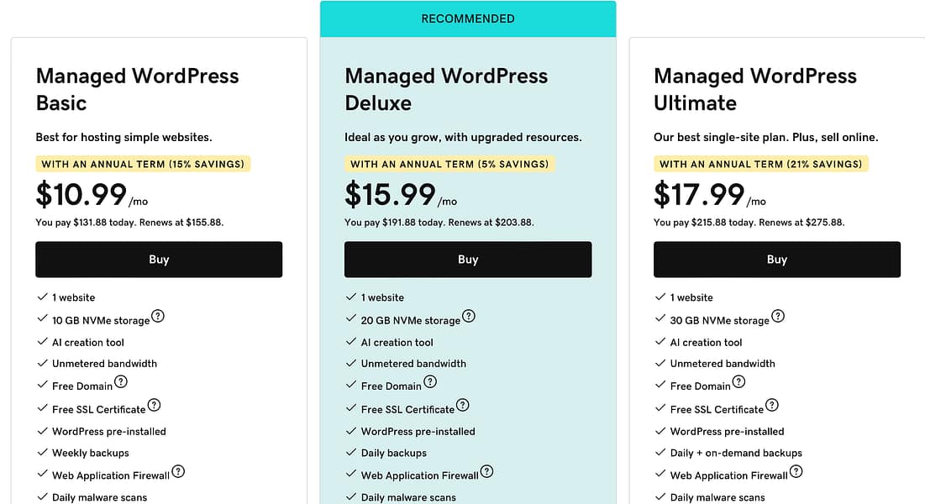
Task: Open Deluxe plan's Free SSL Certificate help icon
Action: coord(463,404)
